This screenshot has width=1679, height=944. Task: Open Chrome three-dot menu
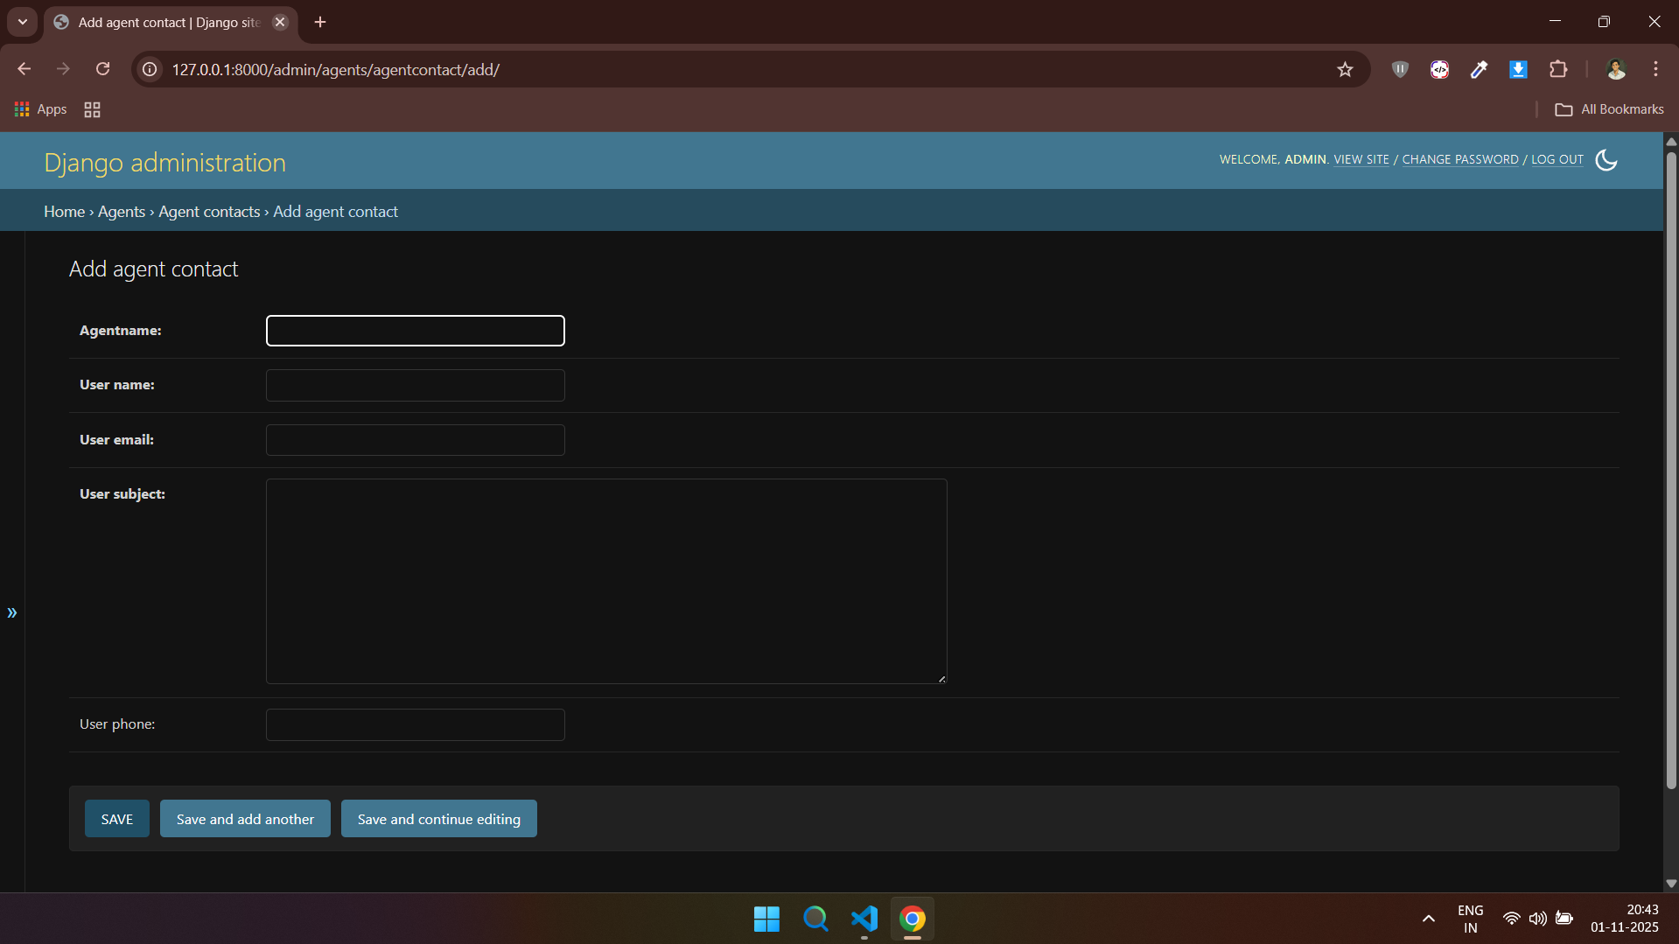1655,69
